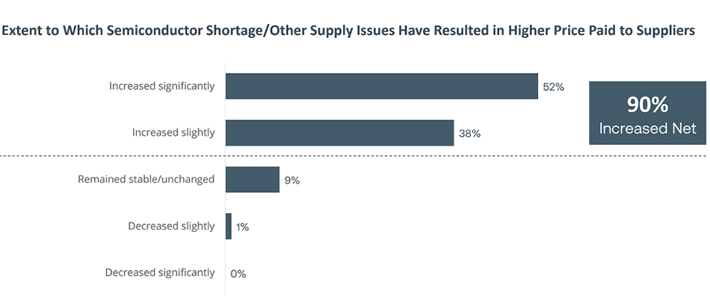Select the 'Increased significantly' category label

pyautogui.click(x=161, y=86)
